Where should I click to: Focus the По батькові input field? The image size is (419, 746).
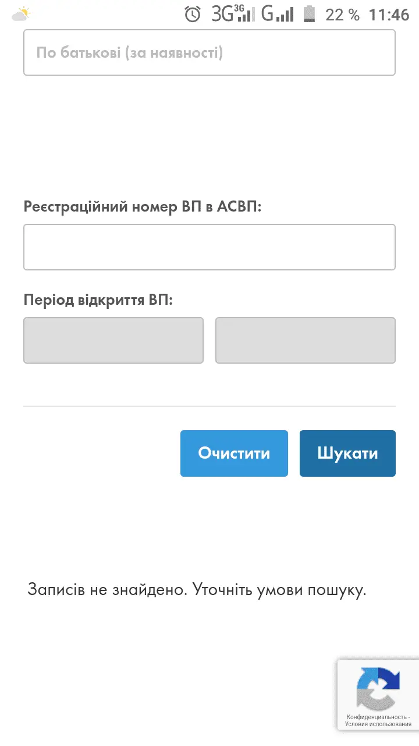tap(210, 53)
